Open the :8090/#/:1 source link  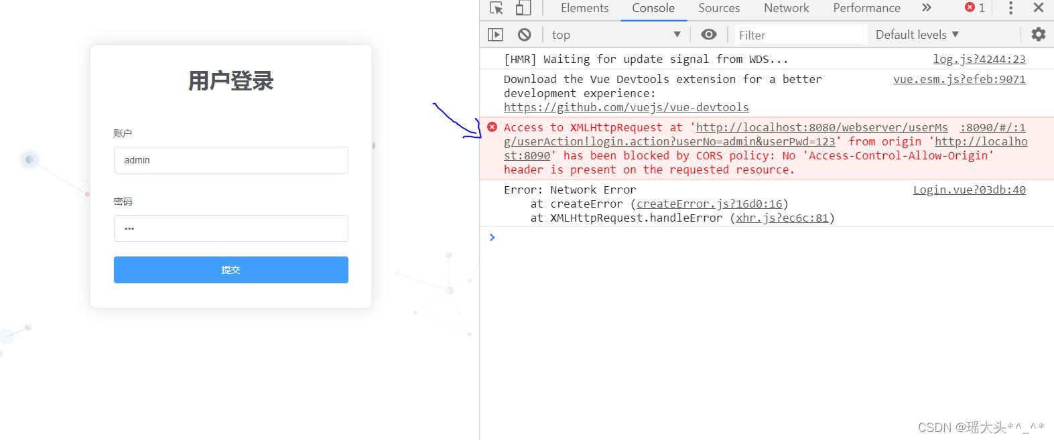pos(992,127)
